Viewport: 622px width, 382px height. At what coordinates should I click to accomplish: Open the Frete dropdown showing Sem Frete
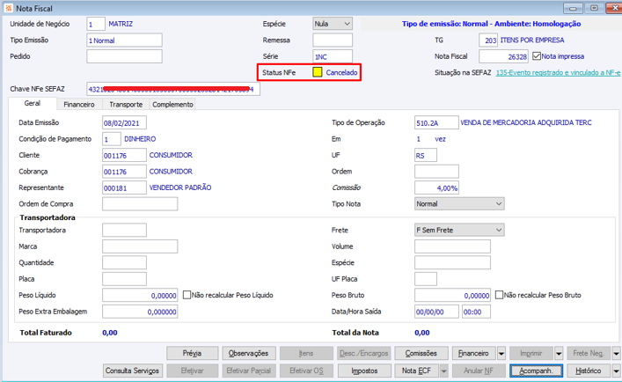click(x=459, y=230)
